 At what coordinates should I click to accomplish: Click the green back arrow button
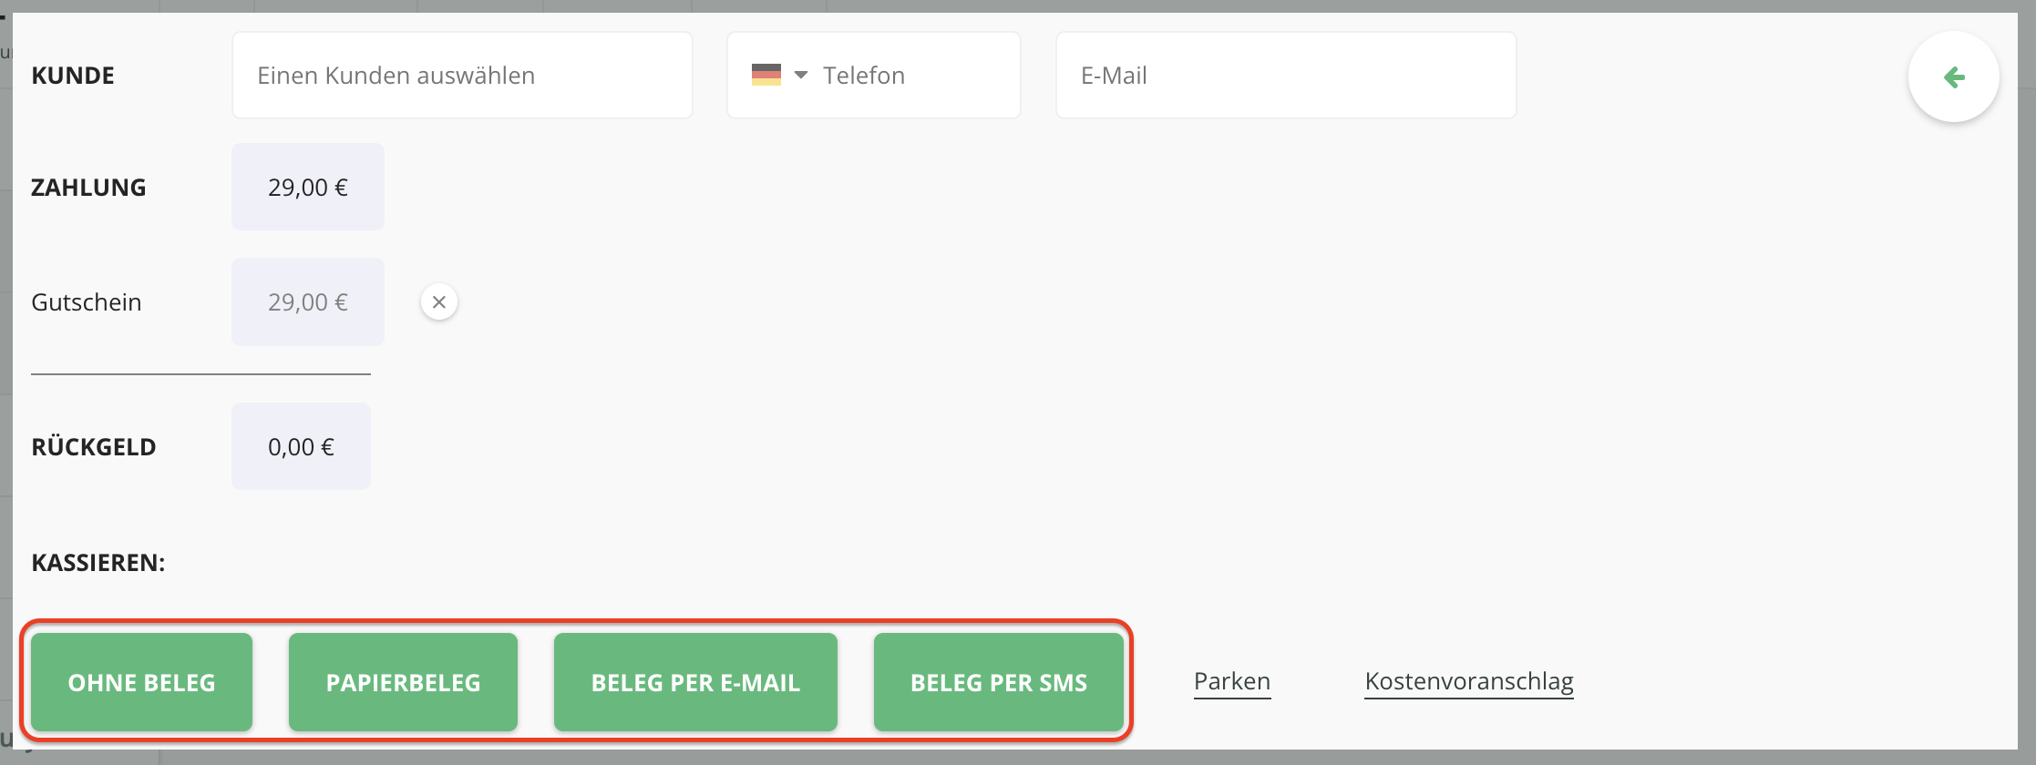tap(1953, 77)
